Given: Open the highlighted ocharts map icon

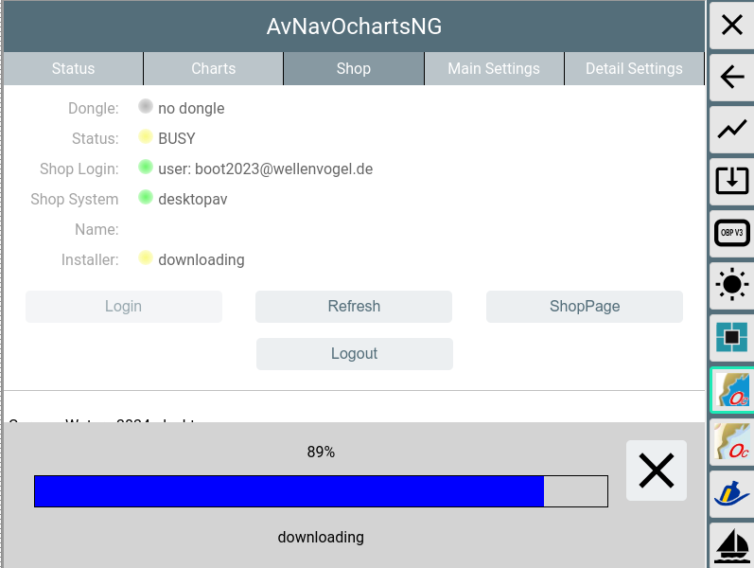Looking at the screenshot, I should [x=733, y=390].
